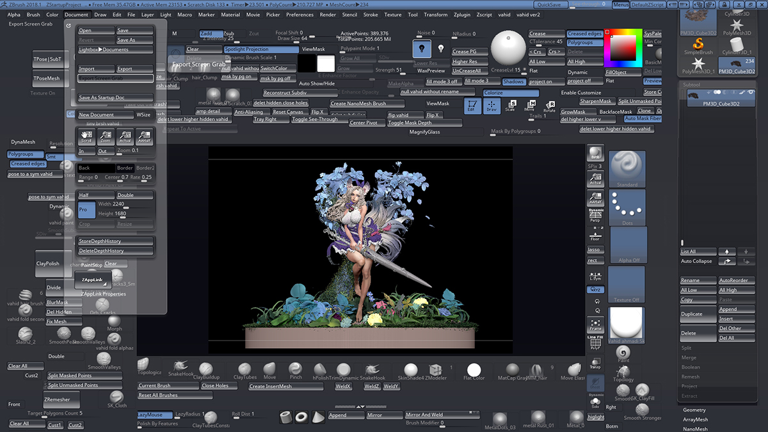Image resolution: width=768 pixels, height=432 pixels.
Task: Click the ZRemesher button
Action: point(62,399)
